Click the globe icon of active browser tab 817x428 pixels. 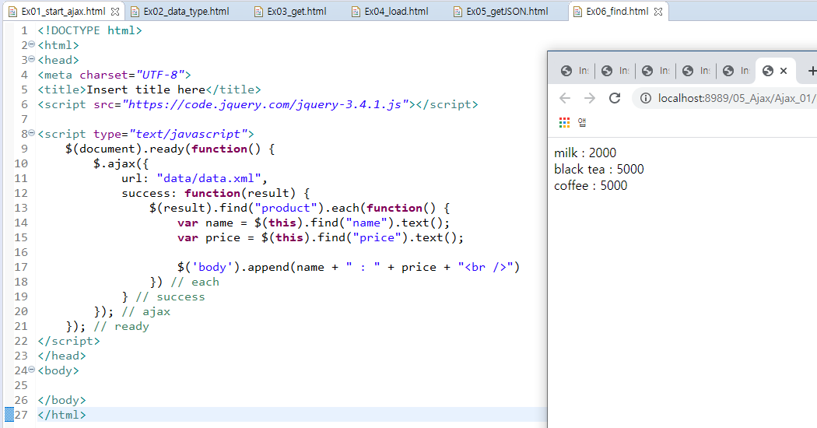point(767,71)
